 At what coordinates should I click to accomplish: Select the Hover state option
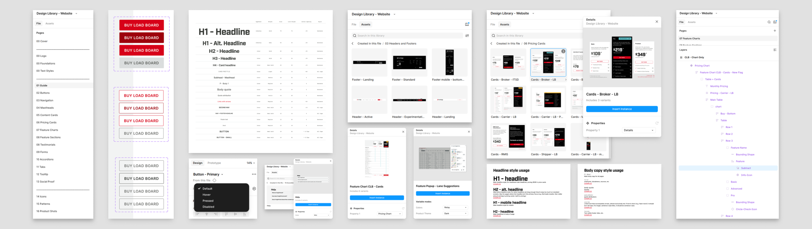[x=206, y=195]
